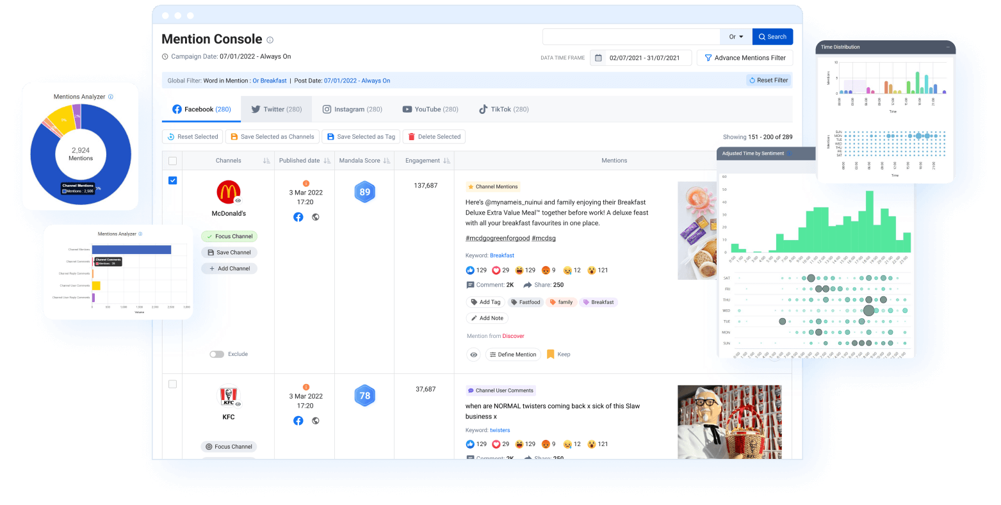Click the Reset Filter button
This screenshot has height=505, width=1001.
768,81
